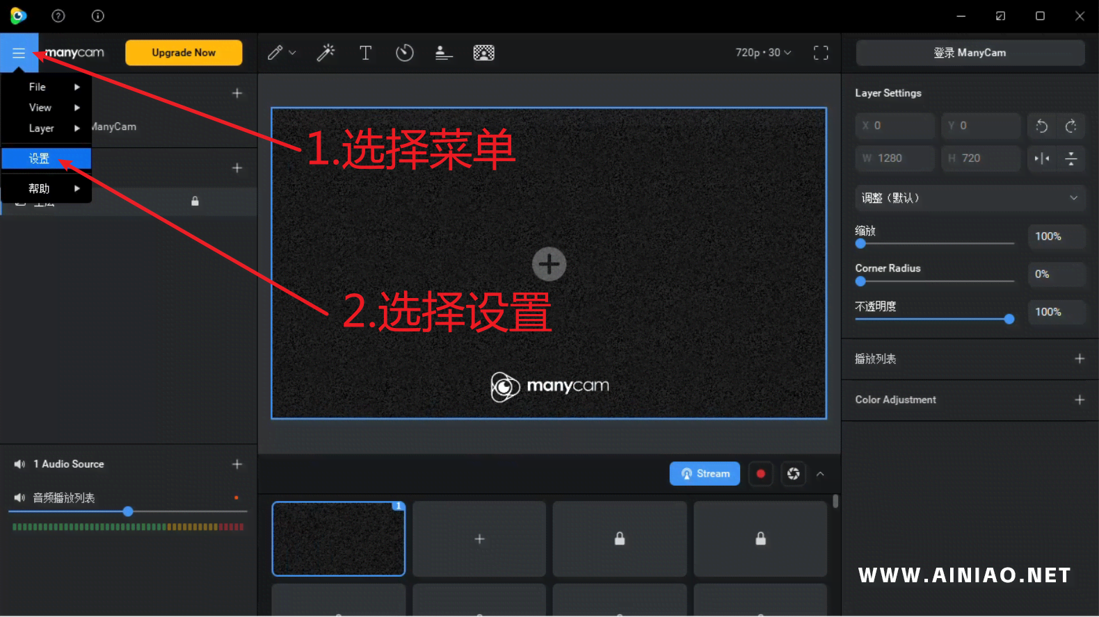Expand the File submenu
This screenshot has height=617, width=1099.
click(x=47, y=87)
